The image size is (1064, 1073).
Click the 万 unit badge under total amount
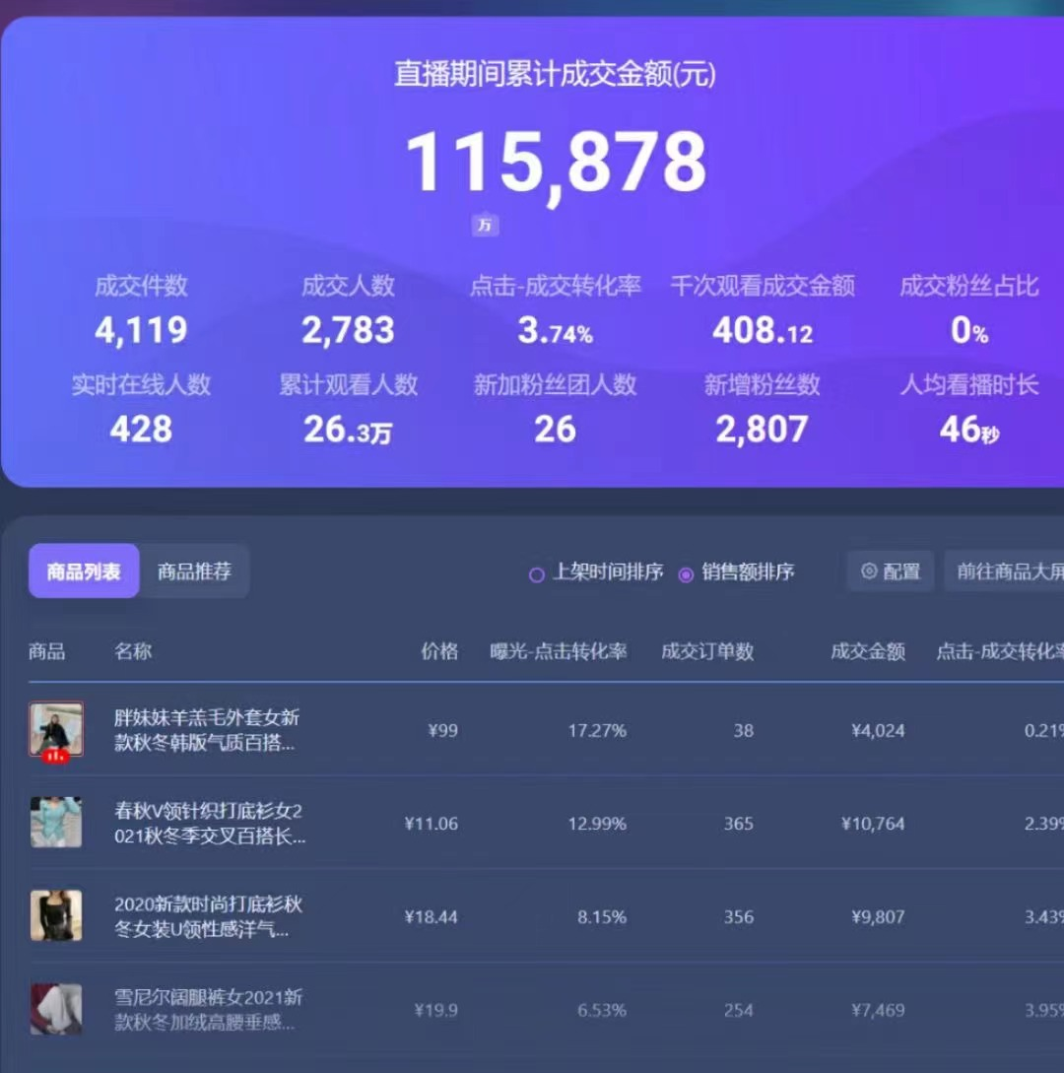point(485,226)
